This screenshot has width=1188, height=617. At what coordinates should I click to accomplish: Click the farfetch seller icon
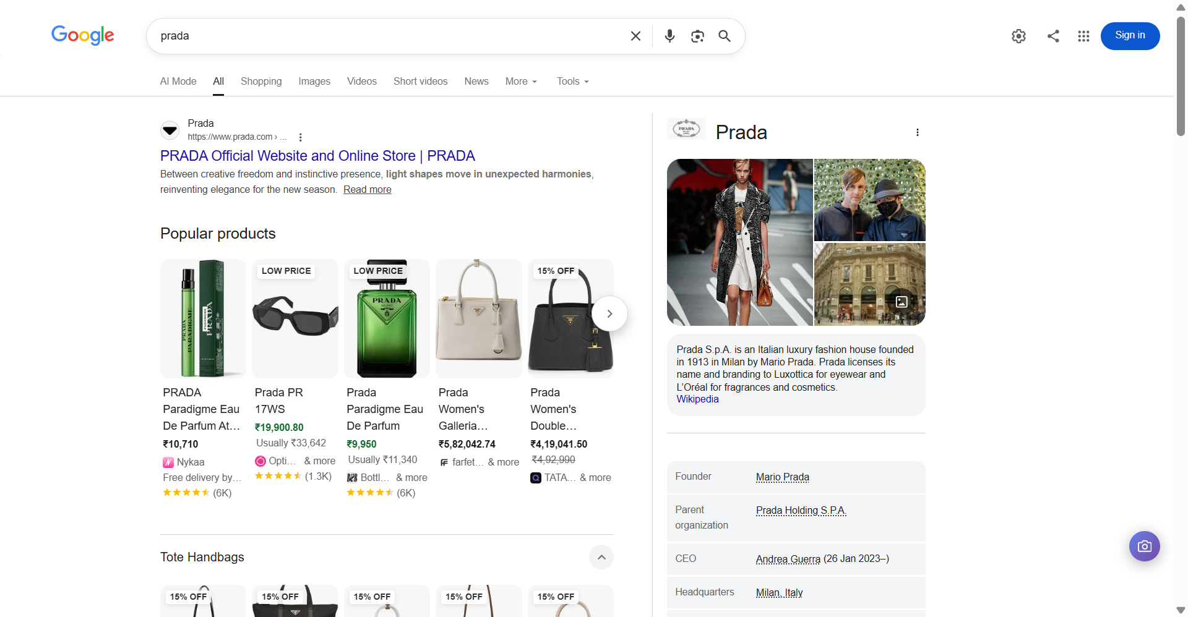pos(444,462)
